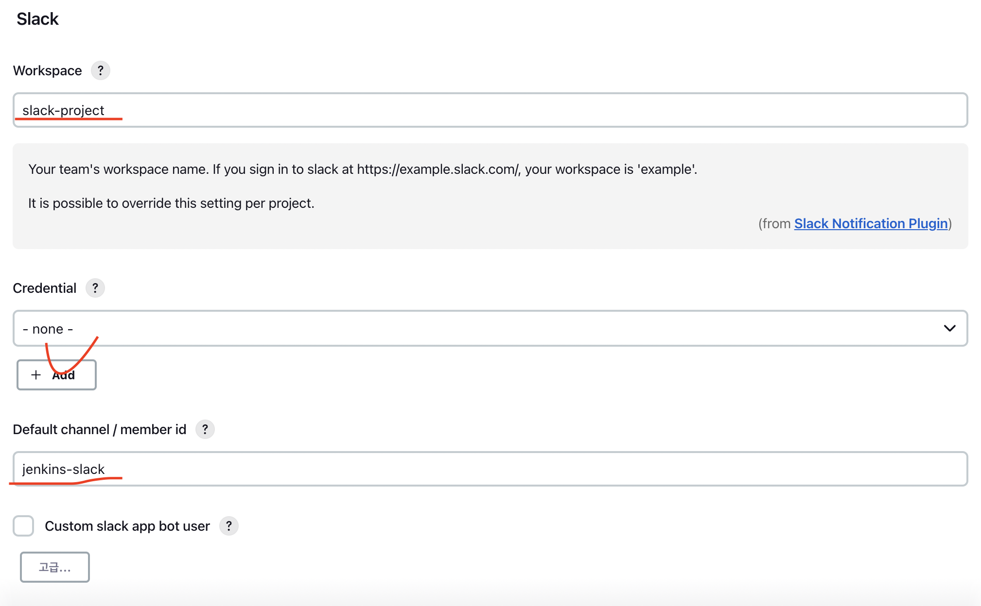Click the plus icon in the Add button
Viewport: 981px width, 606px height.
36,375
